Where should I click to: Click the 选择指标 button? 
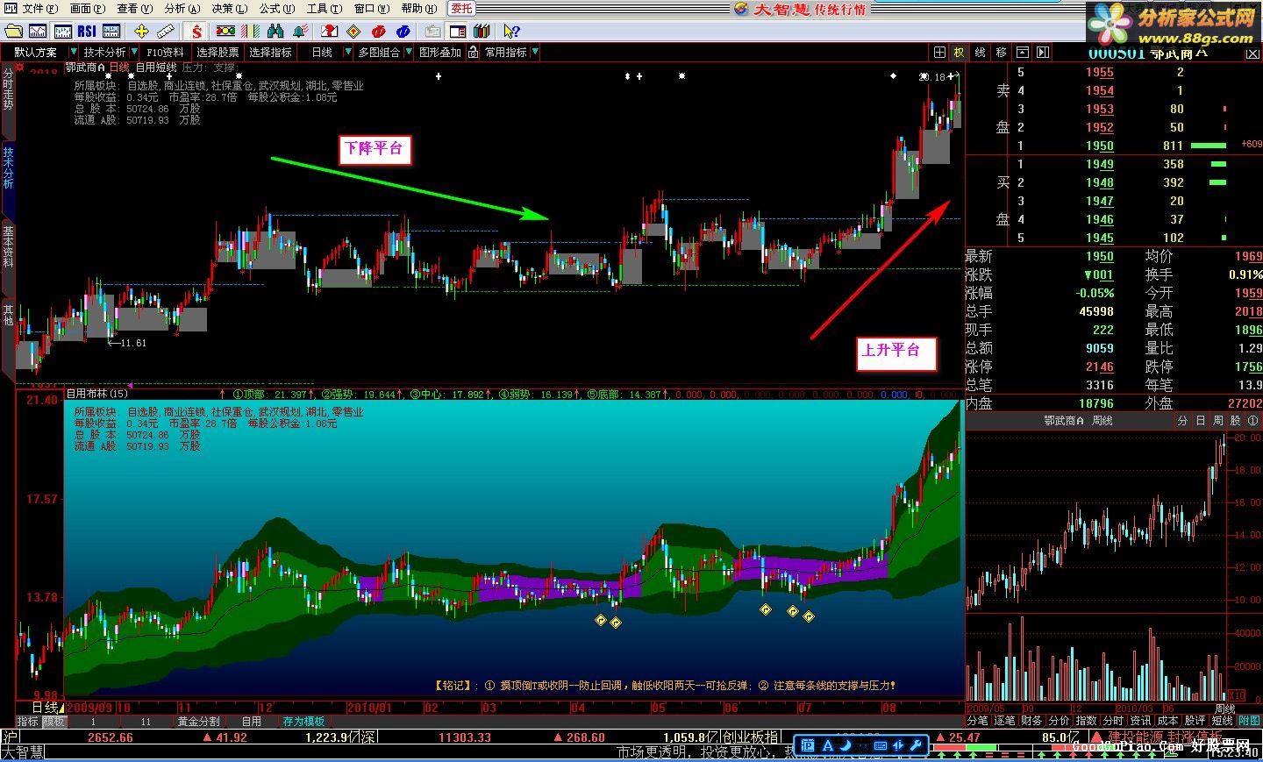[270, 53]
